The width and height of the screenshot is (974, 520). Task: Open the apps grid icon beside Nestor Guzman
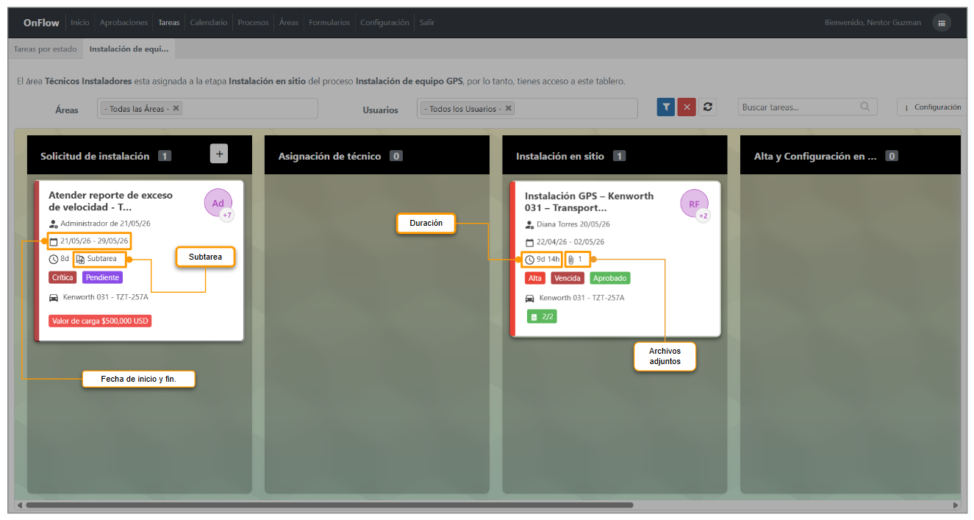[941, 23]
